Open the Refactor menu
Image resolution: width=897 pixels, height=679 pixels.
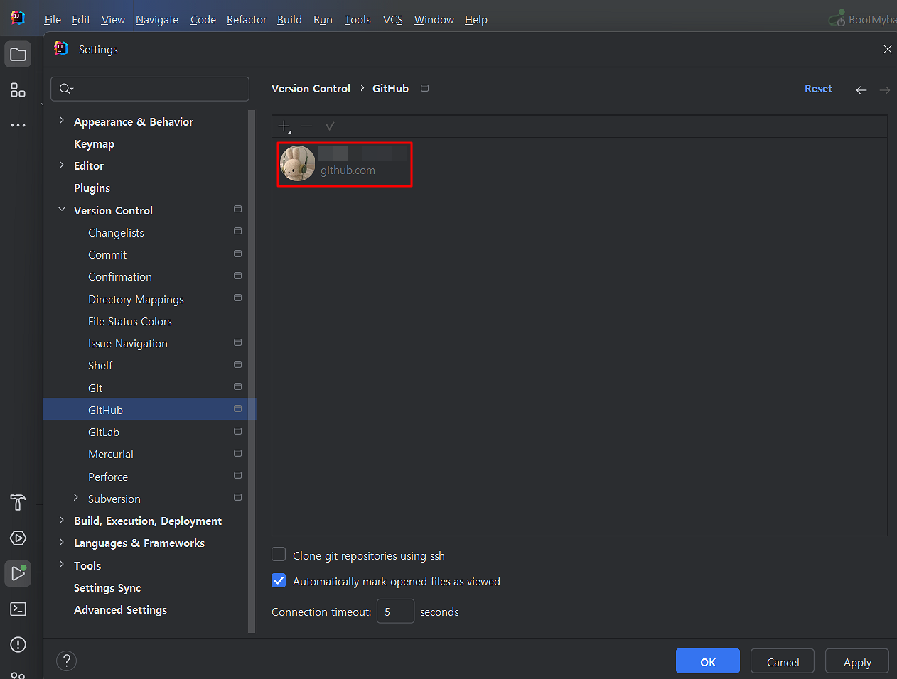[247, 20]
